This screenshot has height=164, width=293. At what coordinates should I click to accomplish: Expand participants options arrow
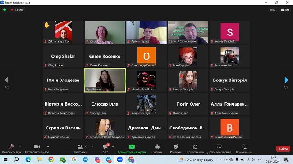pyautogui.click(x=92, y=146)
